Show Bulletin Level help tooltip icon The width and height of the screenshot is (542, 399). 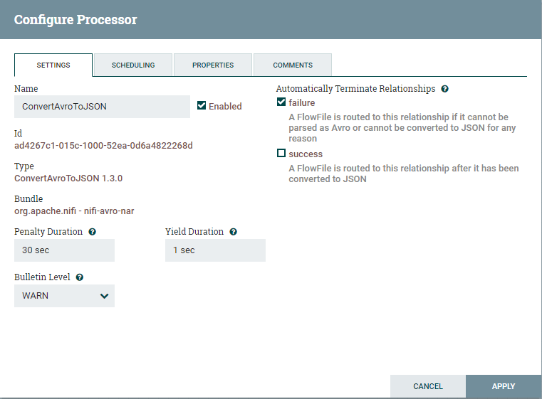click(80, 277)
